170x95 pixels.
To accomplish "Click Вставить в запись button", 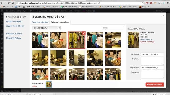I will pos(155,84).
